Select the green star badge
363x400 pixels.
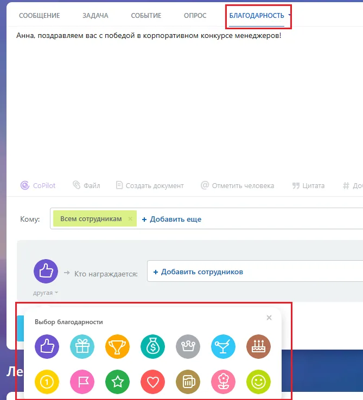118,382
